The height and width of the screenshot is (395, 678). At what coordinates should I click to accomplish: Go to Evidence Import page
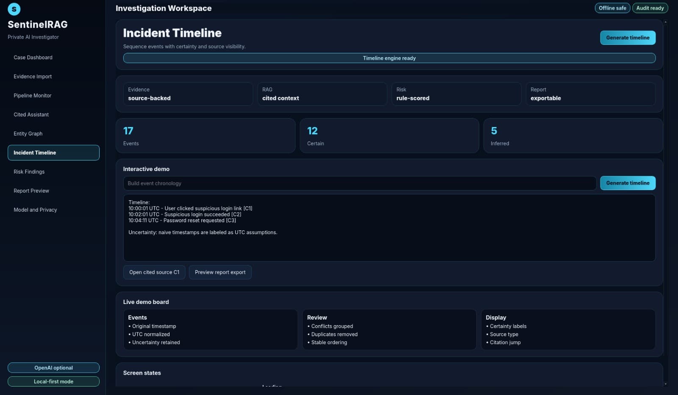pyautogui.click(x=53, y=77)
